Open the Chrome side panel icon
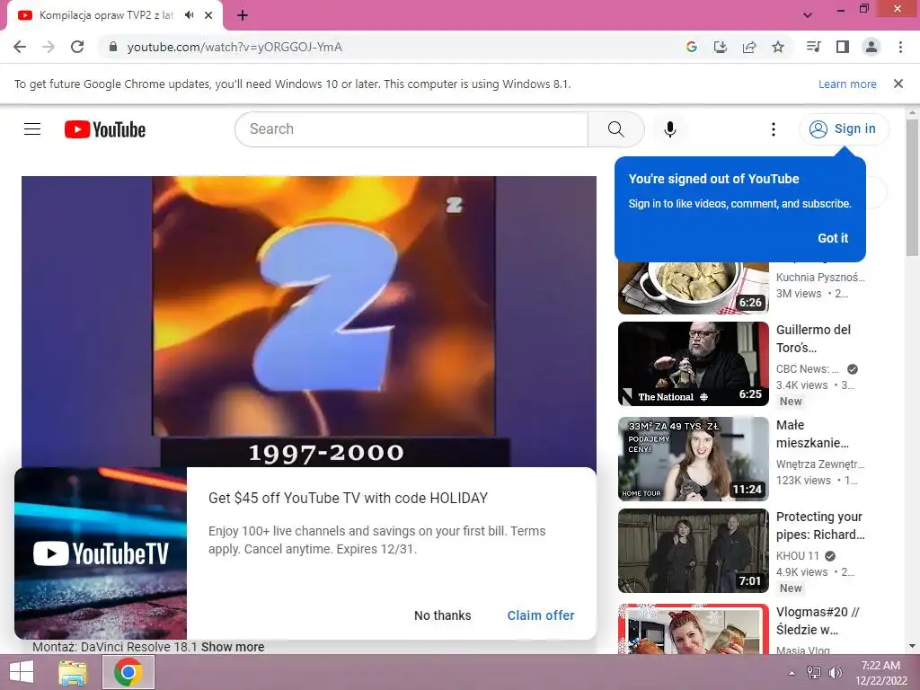920x690 pixels. pos(843,47)
